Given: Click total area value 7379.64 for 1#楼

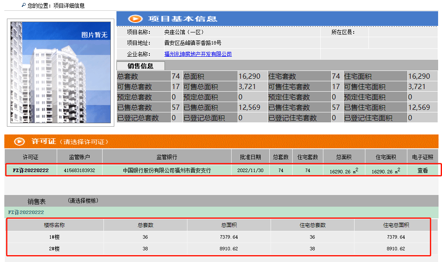Looking at the screenshot, I should point(229,237).
